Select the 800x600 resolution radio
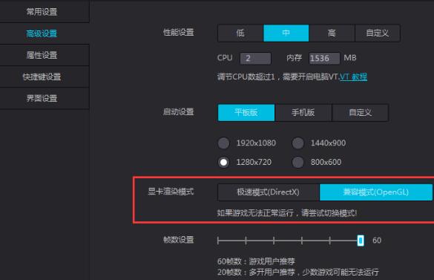The image size is (434, 280). tap(297, 162)
